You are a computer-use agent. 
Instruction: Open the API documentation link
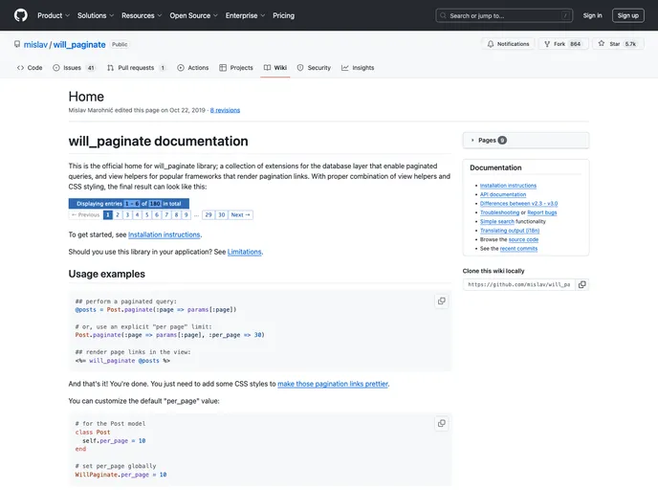pyautogui.click(x=503, y=194)
